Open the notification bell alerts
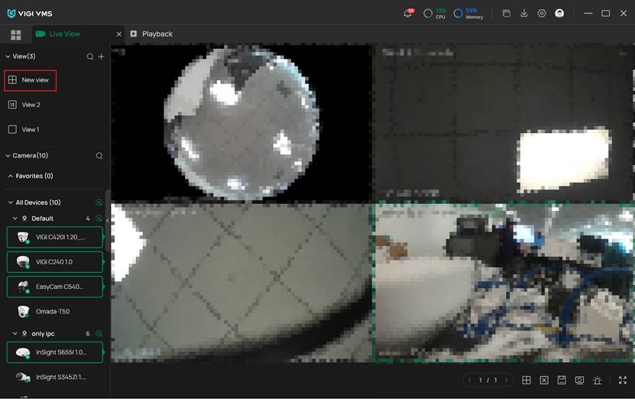635x399 pixels. (408, 13)
